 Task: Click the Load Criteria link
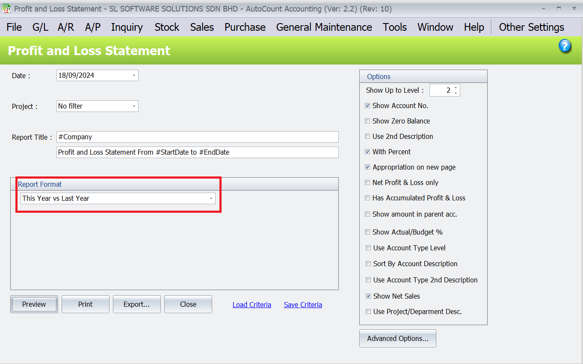252,305
